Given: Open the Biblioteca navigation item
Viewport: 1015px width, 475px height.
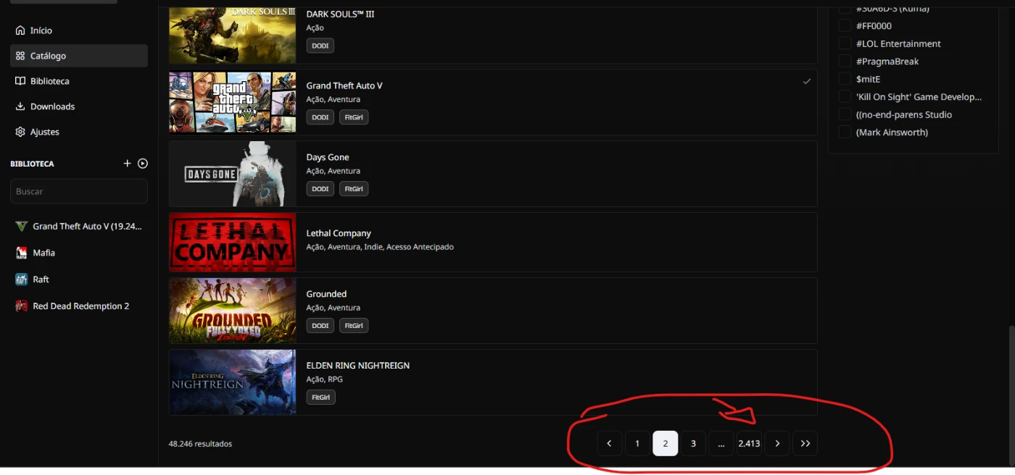Looking at the screenshot, I should [49, 81].
